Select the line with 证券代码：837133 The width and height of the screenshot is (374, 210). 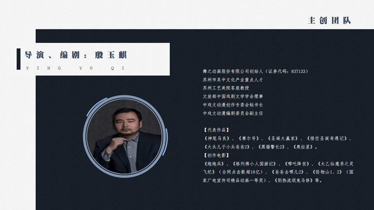click(256, 71)
